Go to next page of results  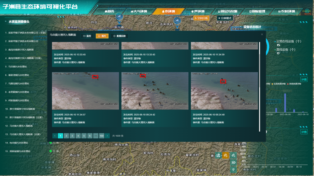pos(107,136)
